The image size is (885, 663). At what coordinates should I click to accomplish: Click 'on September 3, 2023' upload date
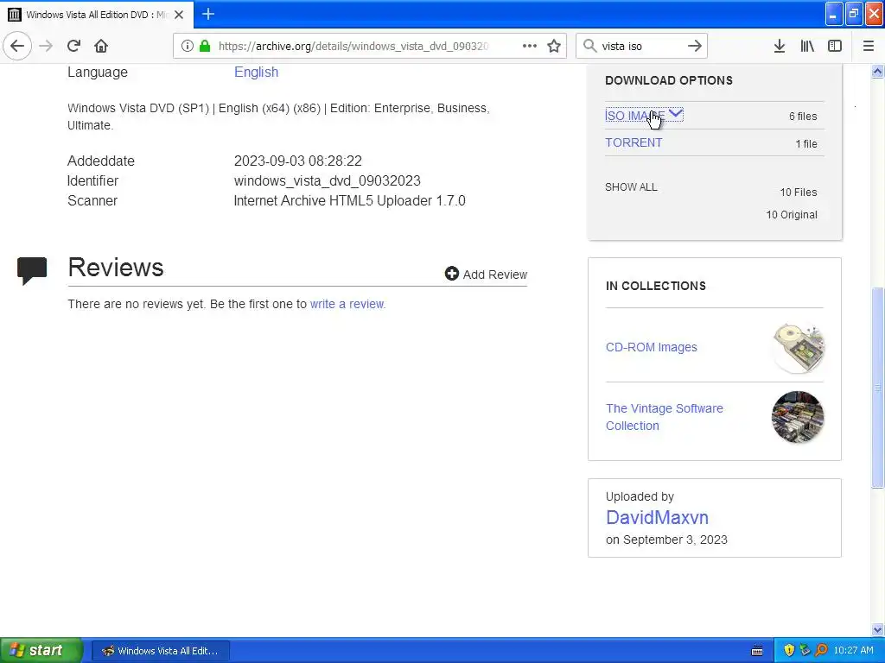pyautogui.click(x=666, y=540)
